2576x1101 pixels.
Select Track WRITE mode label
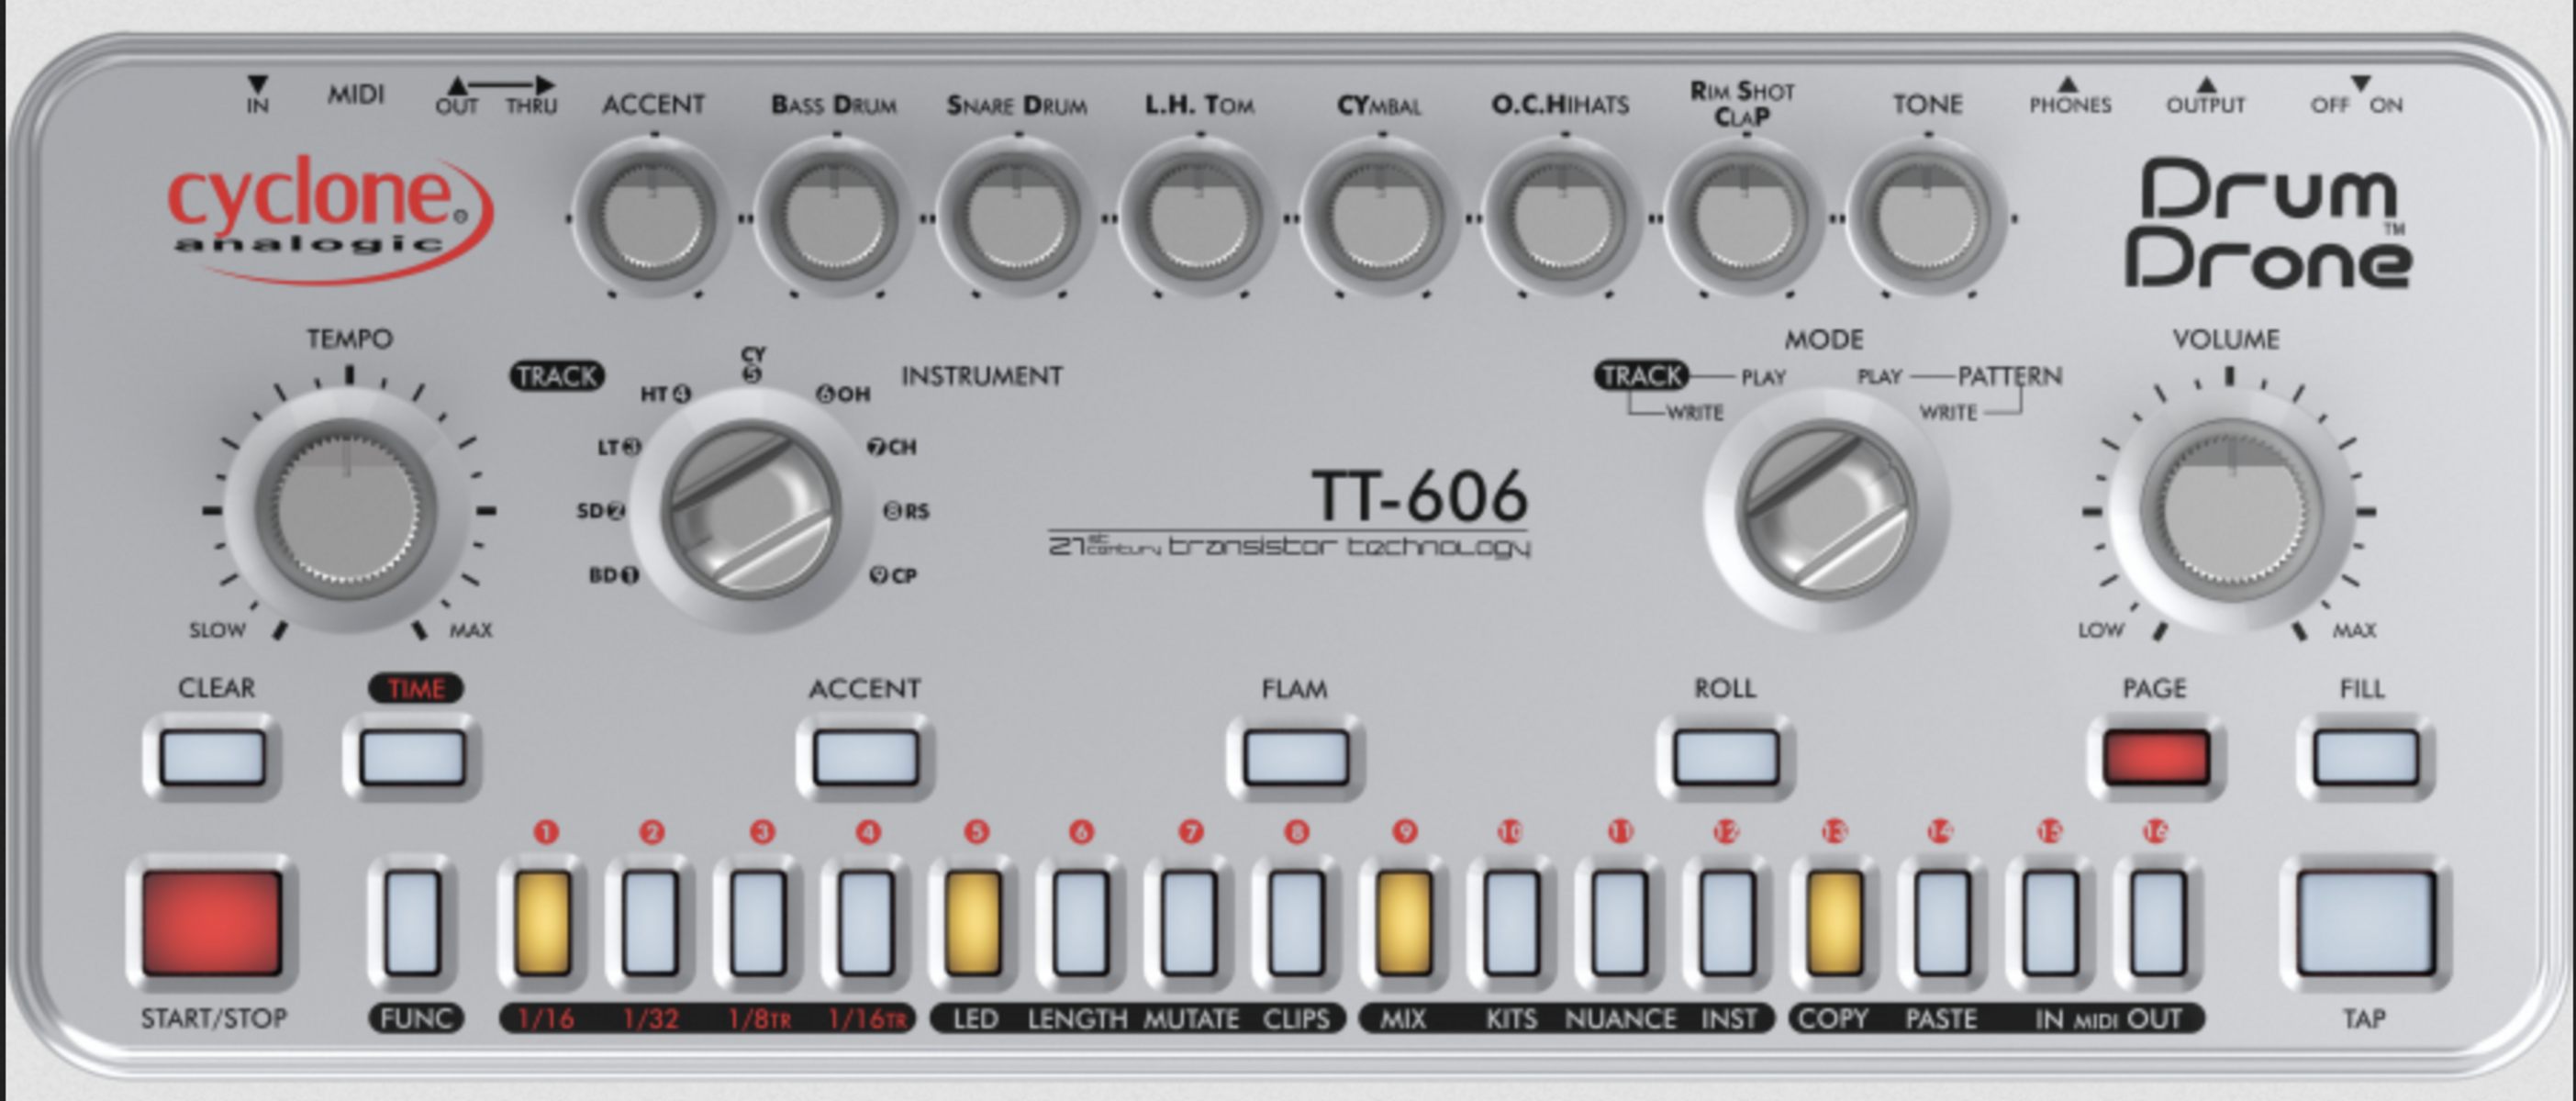coord(1695,412)
